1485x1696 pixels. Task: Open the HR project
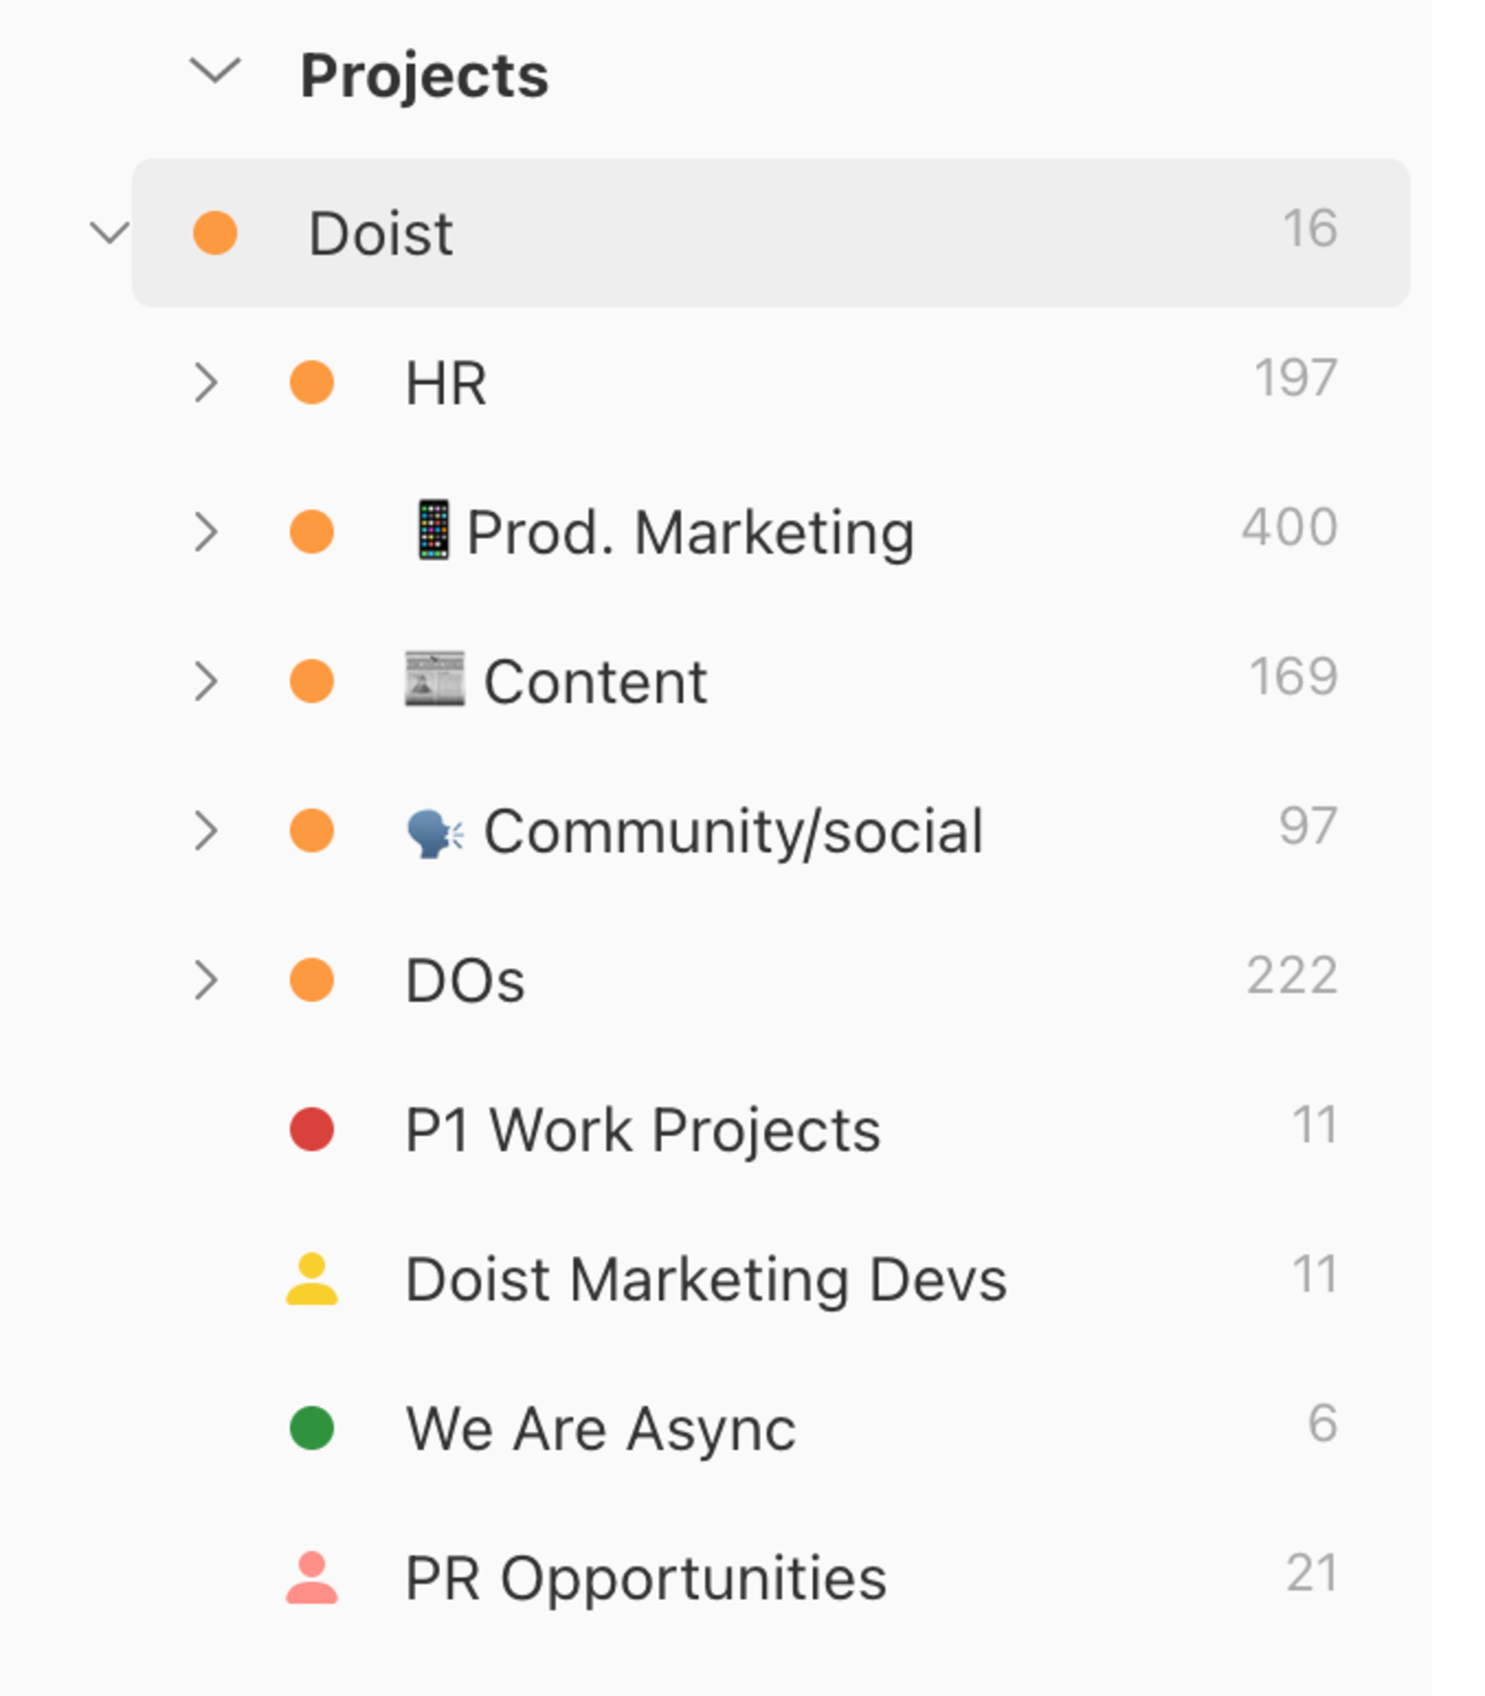pyautogui.click(x=771, y=383)
